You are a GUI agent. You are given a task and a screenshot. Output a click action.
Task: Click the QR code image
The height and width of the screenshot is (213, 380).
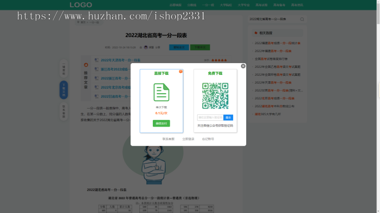click(215, 96)
